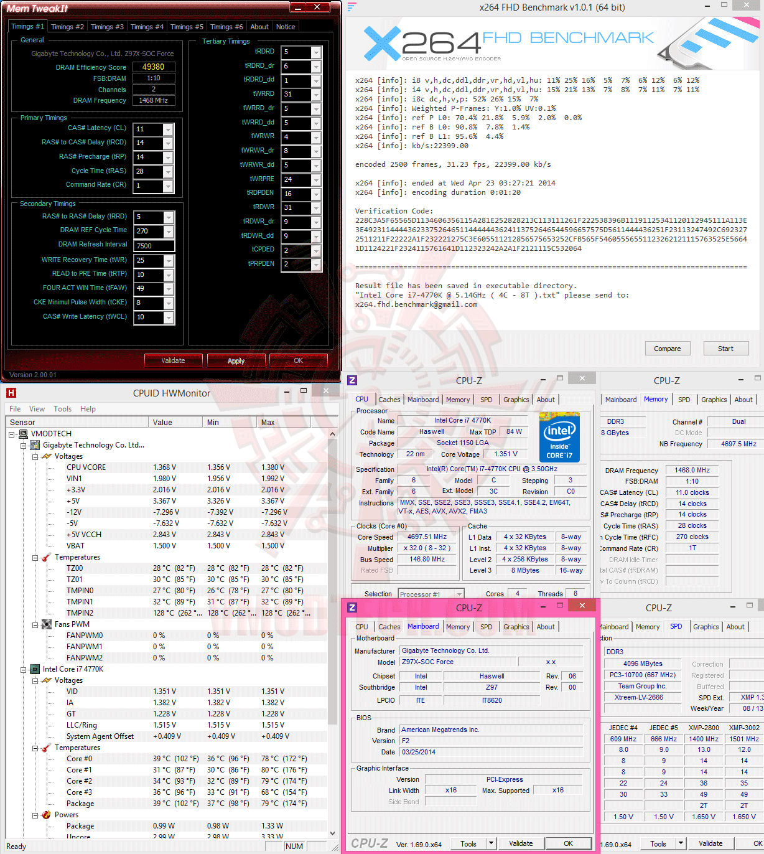Collapse the VMODTECH root node

[12, 434]
